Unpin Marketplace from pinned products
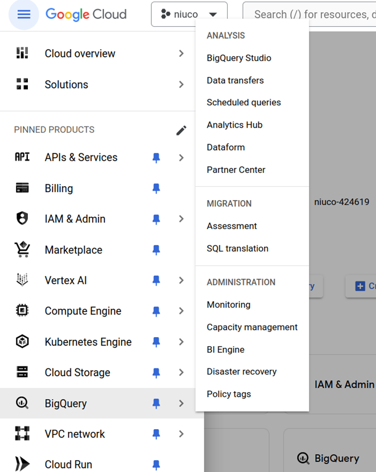The height and width of the screenshot is (472, 376). 156,250
